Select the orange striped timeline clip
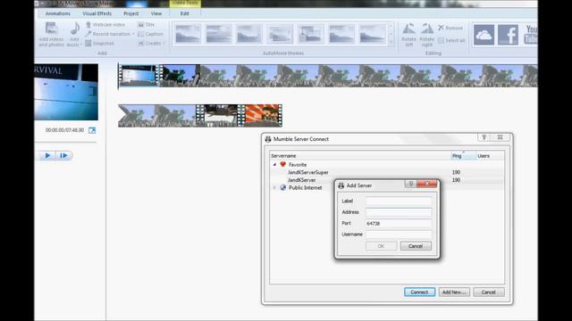Screen dimensions: 572x321 click(x=261, y=116)
